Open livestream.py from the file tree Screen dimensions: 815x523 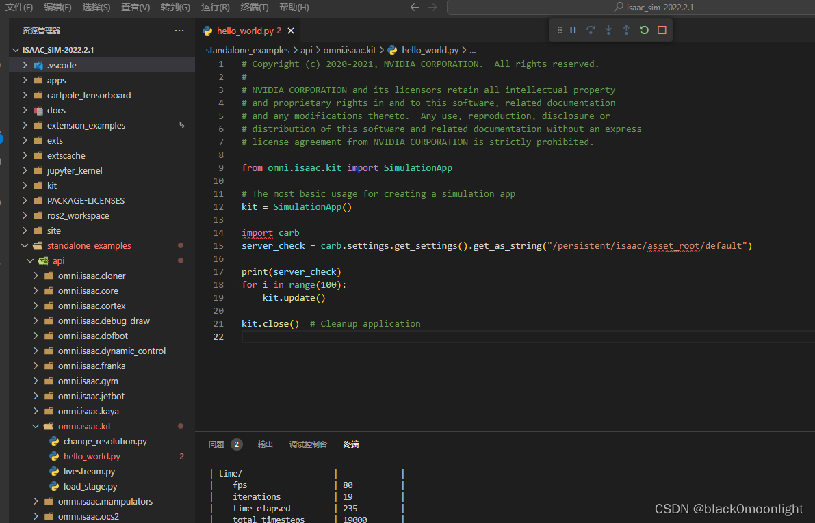[89, 471]
